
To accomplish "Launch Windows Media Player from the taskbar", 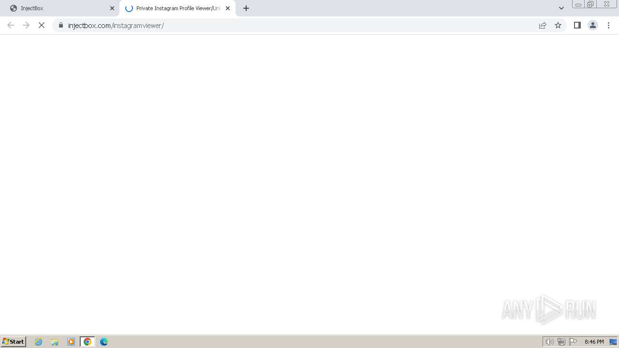I will pos(71,342).
